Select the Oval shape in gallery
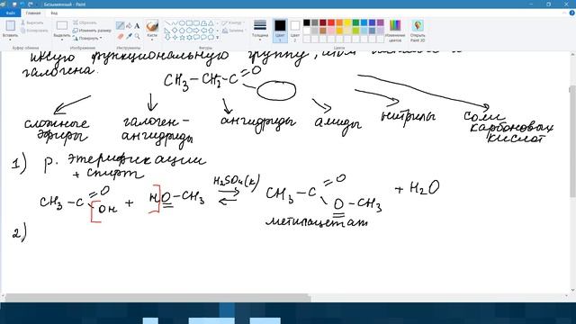 182,23
